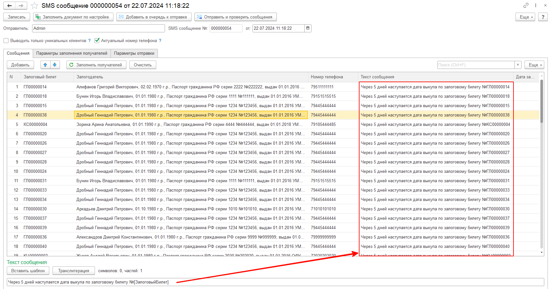Move selected row up with the blue arrow
Image resolution: width=554 pixels, height=289 pixels.
tap(45, 65)
